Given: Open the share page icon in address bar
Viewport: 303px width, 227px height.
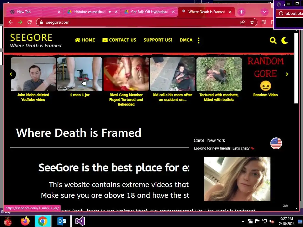Looking at the screenshot, I should click(243, 22).
